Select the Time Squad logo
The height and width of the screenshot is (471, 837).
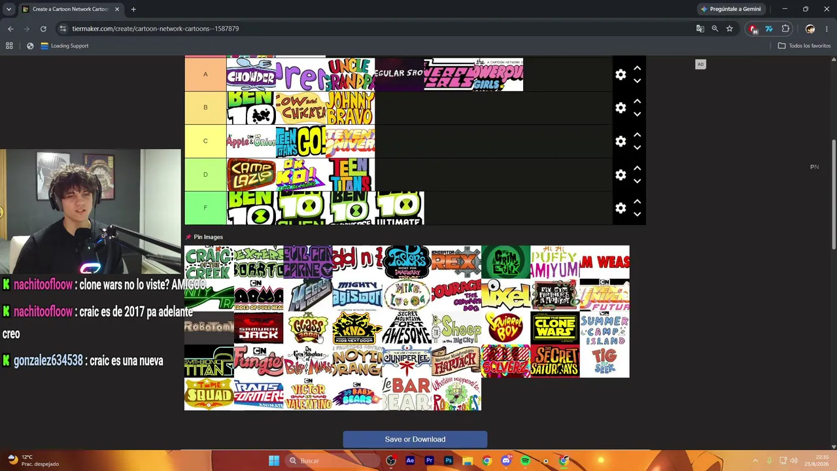[209, 394]
